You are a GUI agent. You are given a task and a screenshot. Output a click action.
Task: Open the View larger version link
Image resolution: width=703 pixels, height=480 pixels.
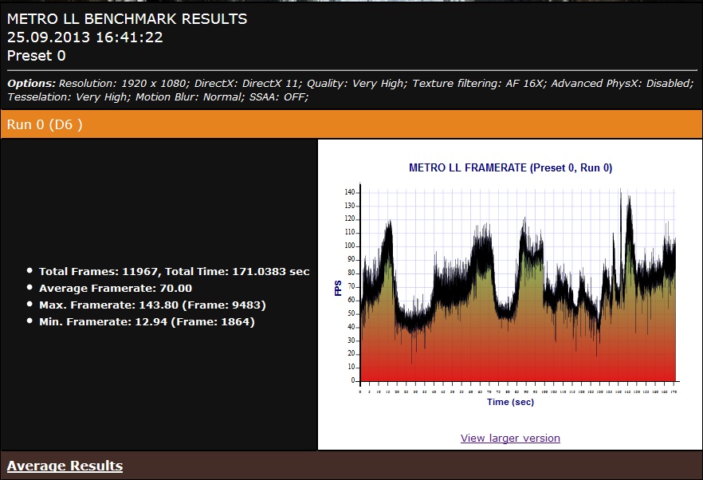[x=510, y=438]
